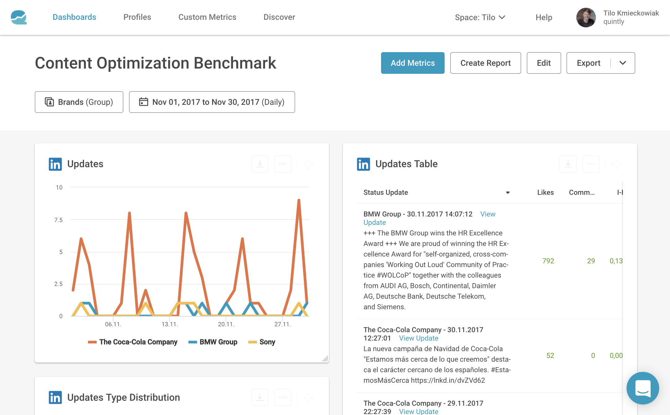Viewport: 670px width, 415px height.
Task: Change sort order of Status Update column
Action: pyautogui.click(x=508, y=192)
